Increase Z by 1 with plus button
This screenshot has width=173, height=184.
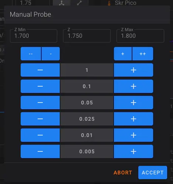(x=134, y=70)
